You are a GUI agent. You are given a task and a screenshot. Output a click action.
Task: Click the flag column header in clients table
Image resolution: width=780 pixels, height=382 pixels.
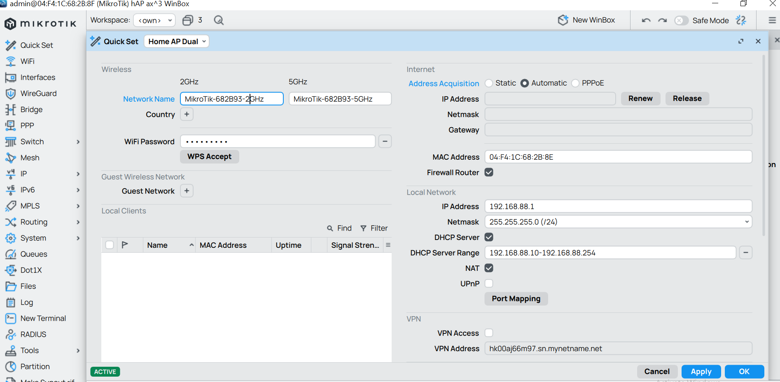(x=125, y=245)
